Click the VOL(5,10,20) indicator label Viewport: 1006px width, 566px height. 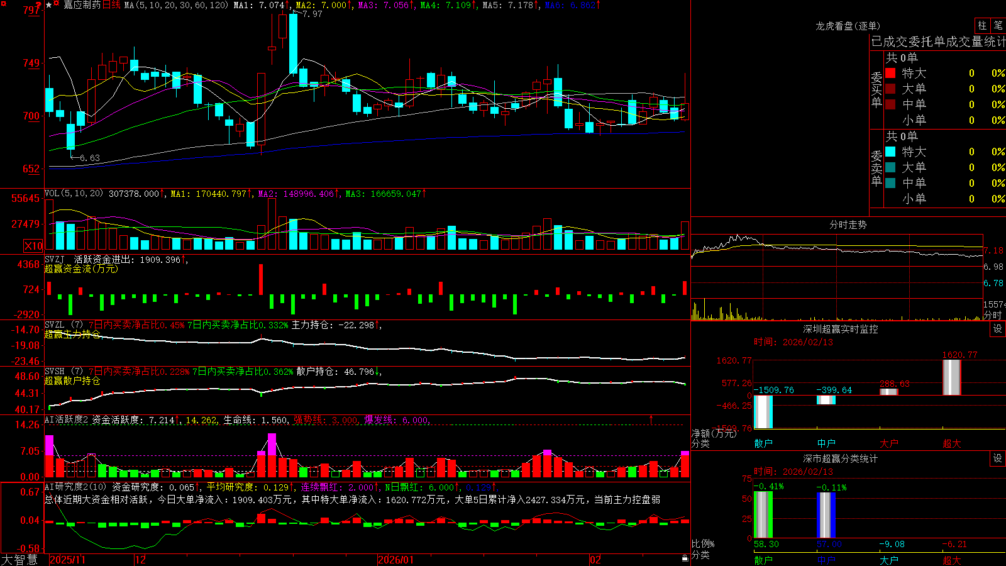pyautogui.click(x=74, y=194)
